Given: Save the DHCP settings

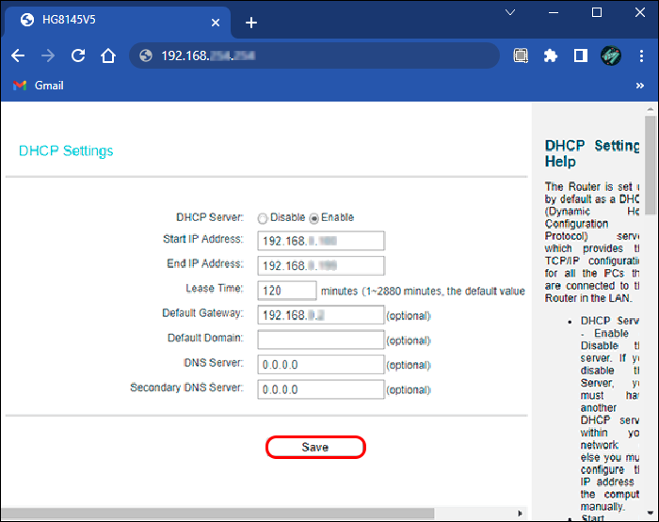Looking at the screenshot, I should (314, 448).
